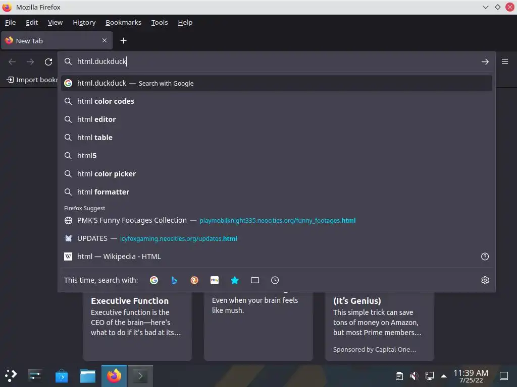Open the brain feels like mush card

(x=258, y=327)
